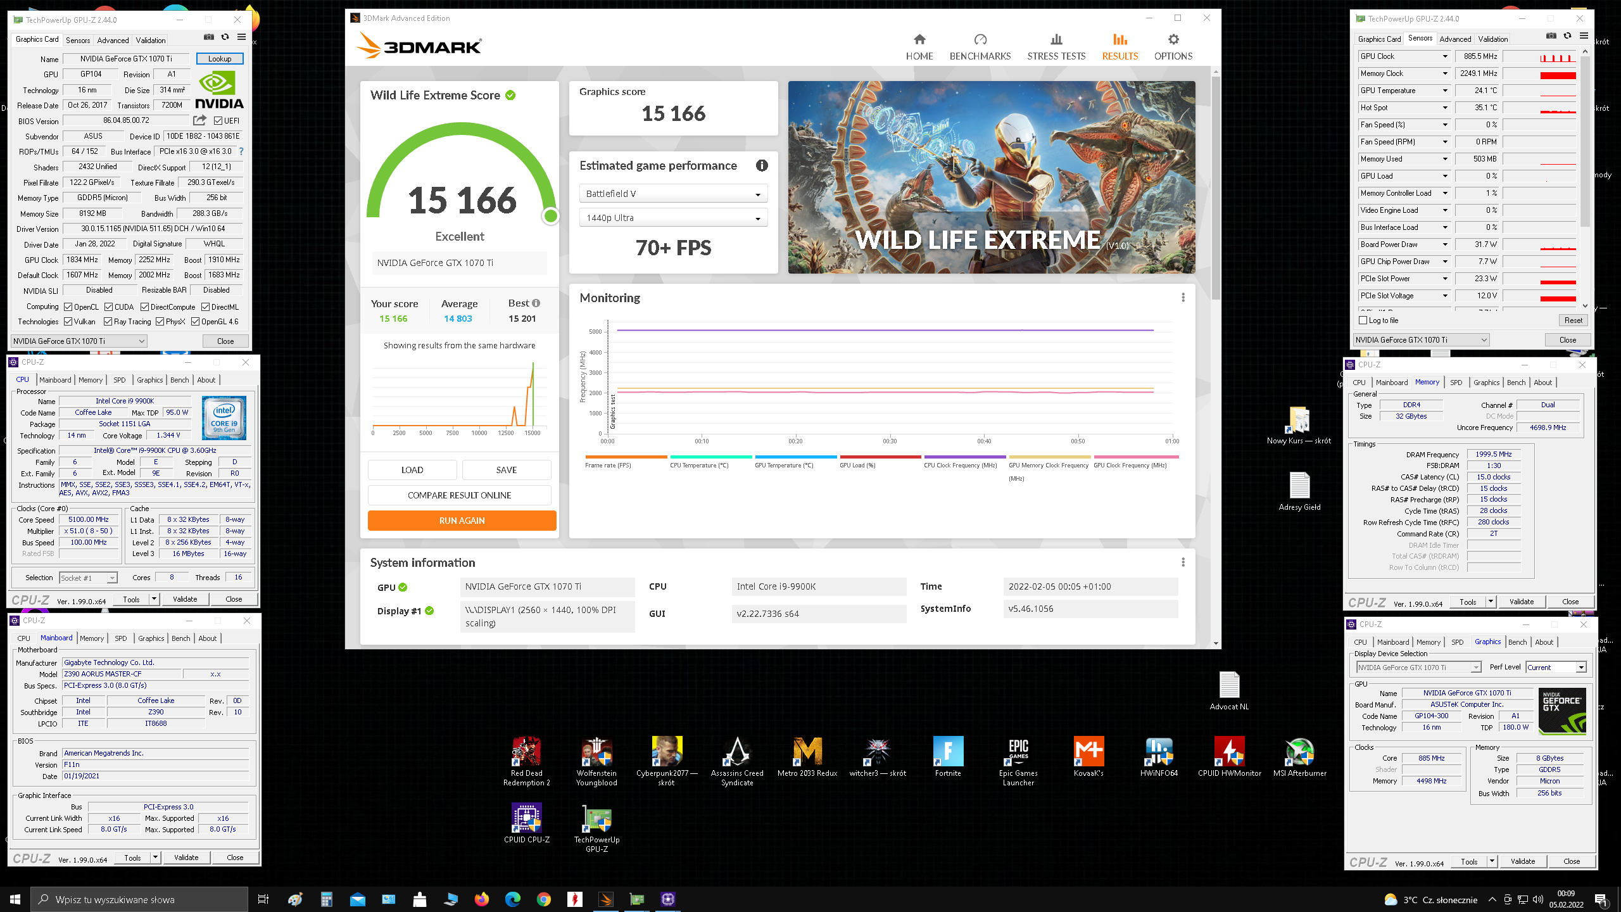Viewport: 1621px width, 912px height.
Task: Click COMPARE RESULT ONLINE button
Action: (460, 495)
